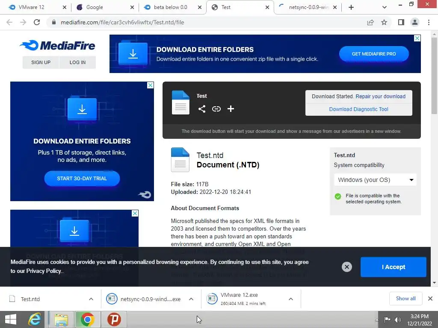
Task: Close the top banner ad
Action: [417, 38]
